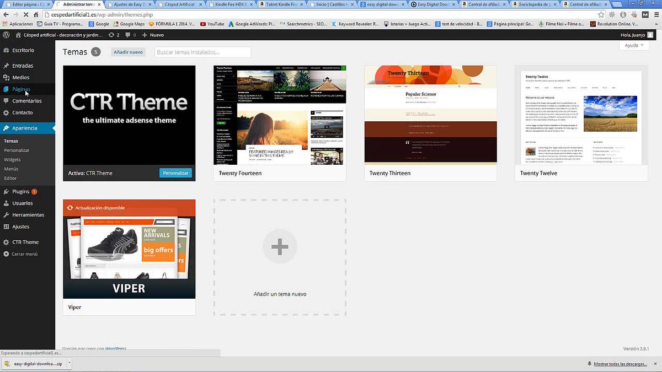Focus the Buscar temas instalados search field
Screen dimensions: 662x372
tap(202, 52)
